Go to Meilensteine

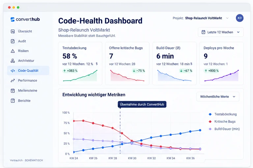click(x=28, y=91)
